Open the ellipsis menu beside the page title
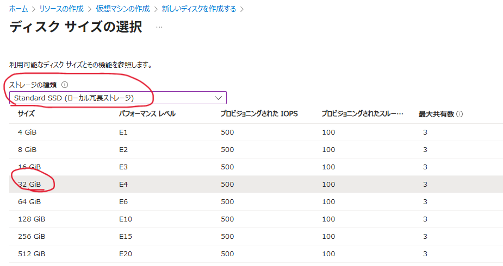The height and width of the screenshot is (266, 503). [159, 27]
